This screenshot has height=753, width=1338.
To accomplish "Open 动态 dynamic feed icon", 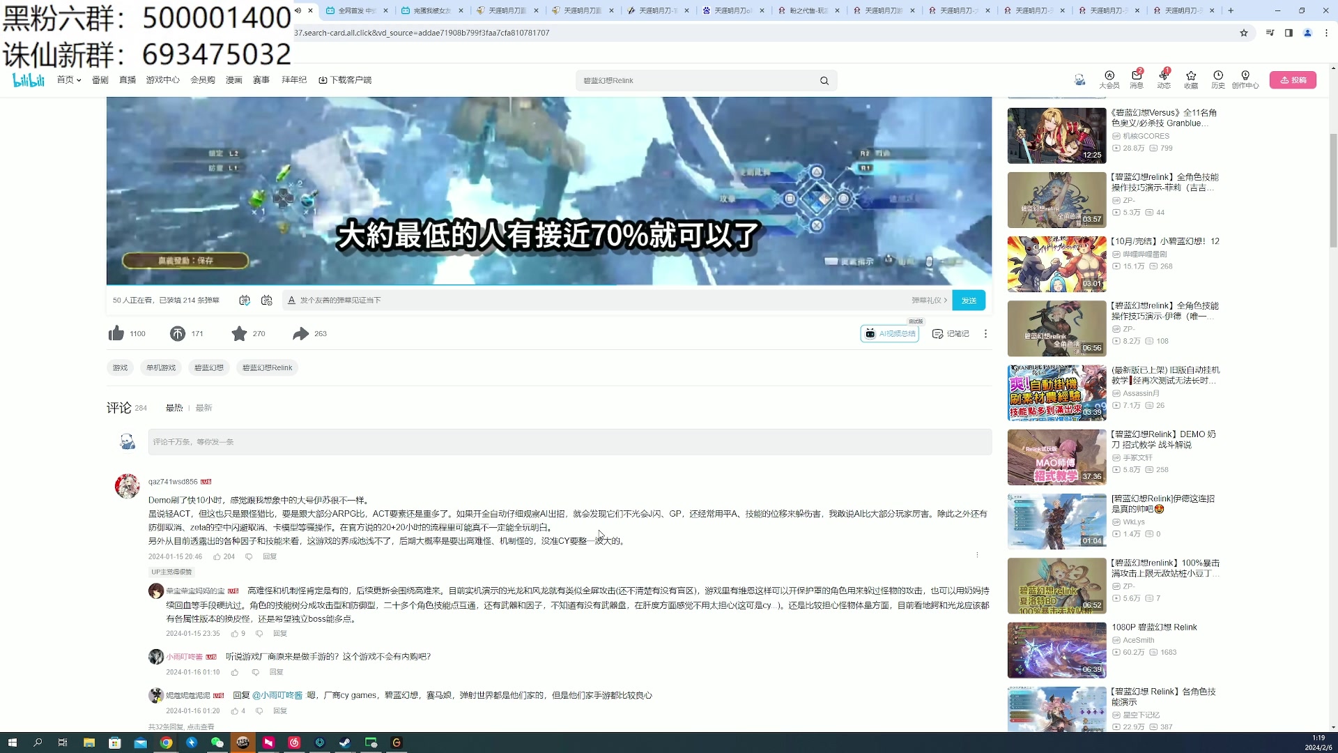I will pos(1164,79).
